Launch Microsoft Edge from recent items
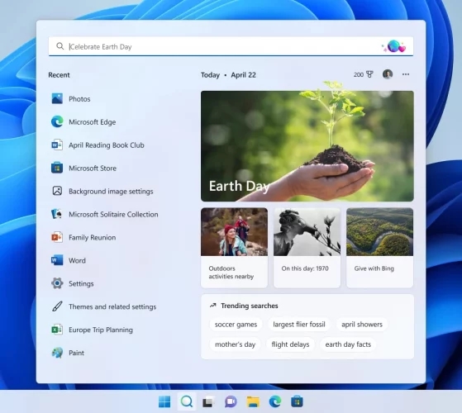 pyautogui.click(x=83, y=122)
